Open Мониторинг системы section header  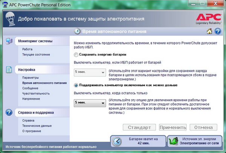(x=42, y=41)
